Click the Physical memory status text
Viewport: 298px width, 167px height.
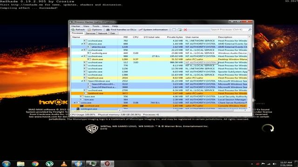[x=119, y=115]
